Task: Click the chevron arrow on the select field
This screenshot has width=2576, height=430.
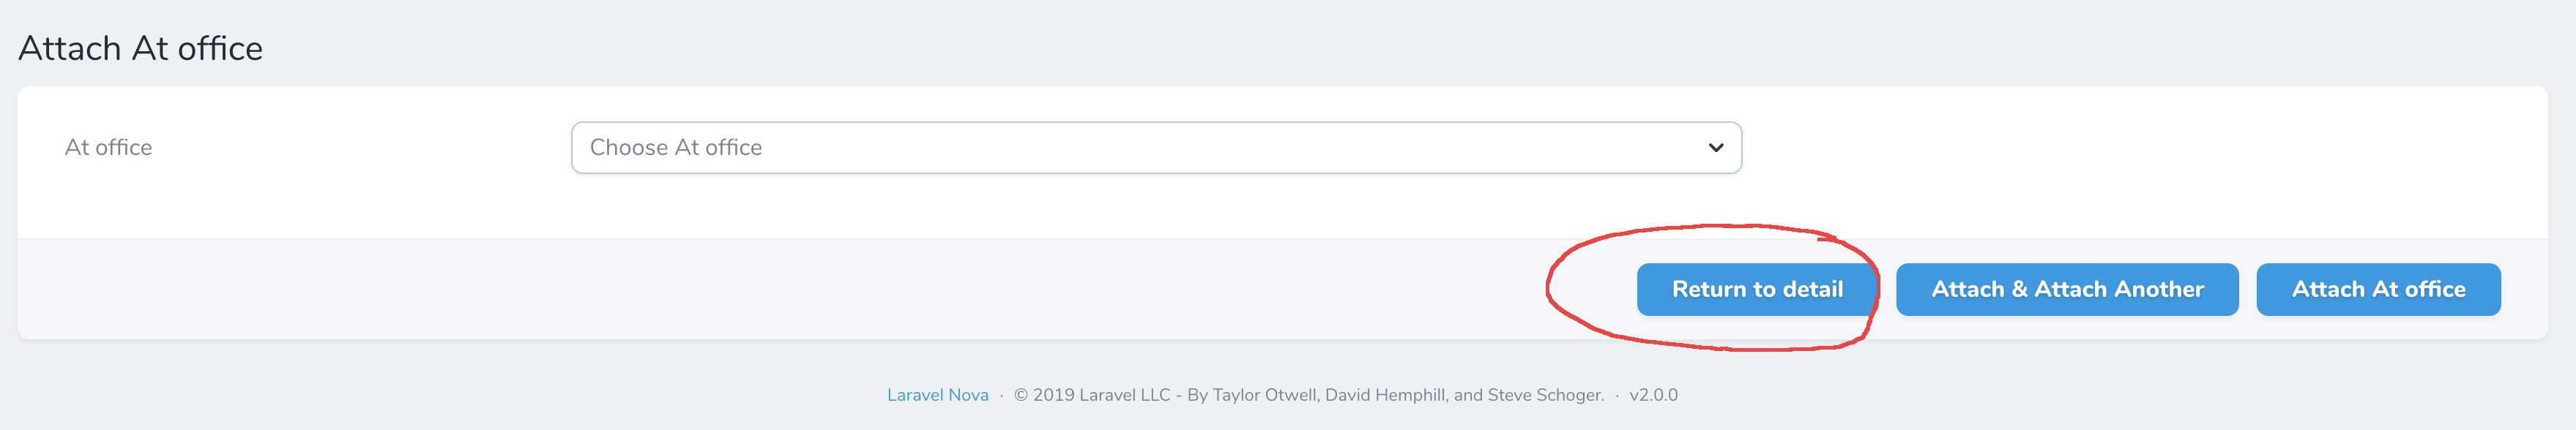Action: click(1716, 147)
